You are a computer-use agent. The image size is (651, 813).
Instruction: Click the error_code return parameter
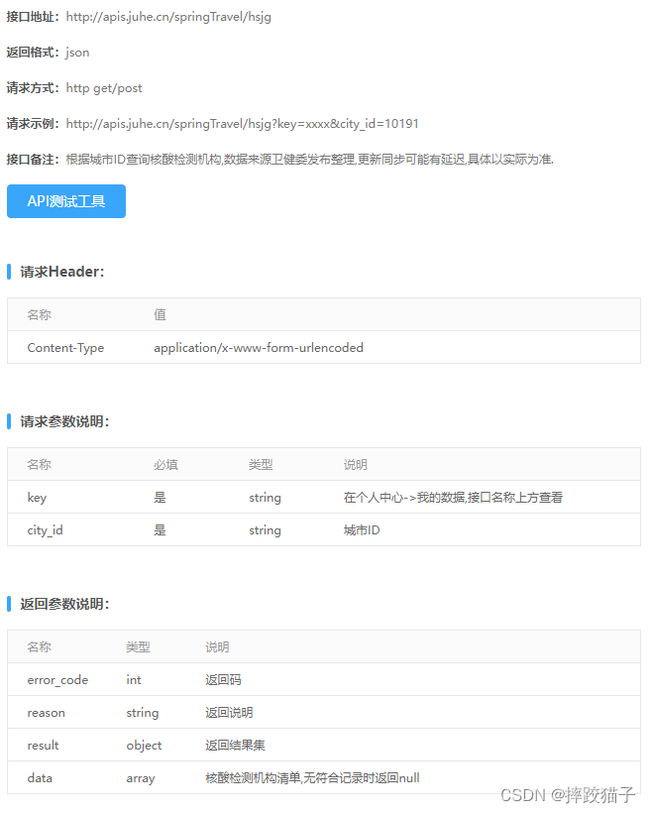(57, 680)
